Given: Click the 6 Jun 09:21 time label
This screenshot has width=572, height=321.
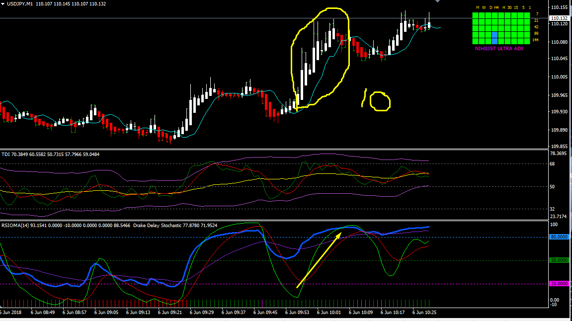Looking at the screenshot, I should (169, 312).
